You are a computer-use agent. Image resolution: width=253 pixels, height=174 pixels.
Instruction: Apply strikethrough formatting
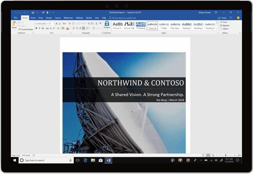point(47,28)
